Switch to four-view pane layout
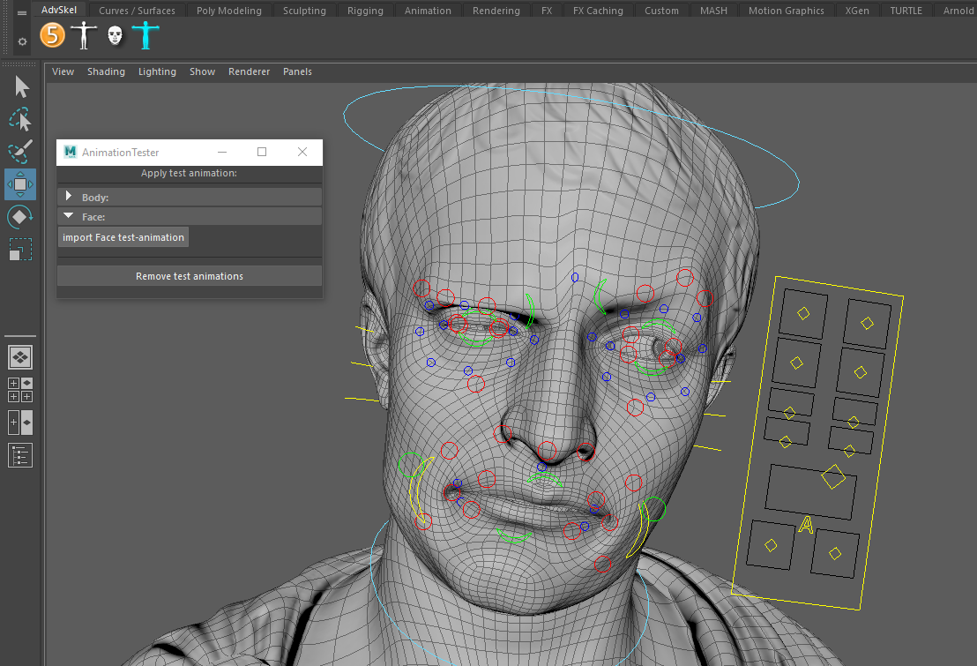The image size is (977, 666). point(20,390)
